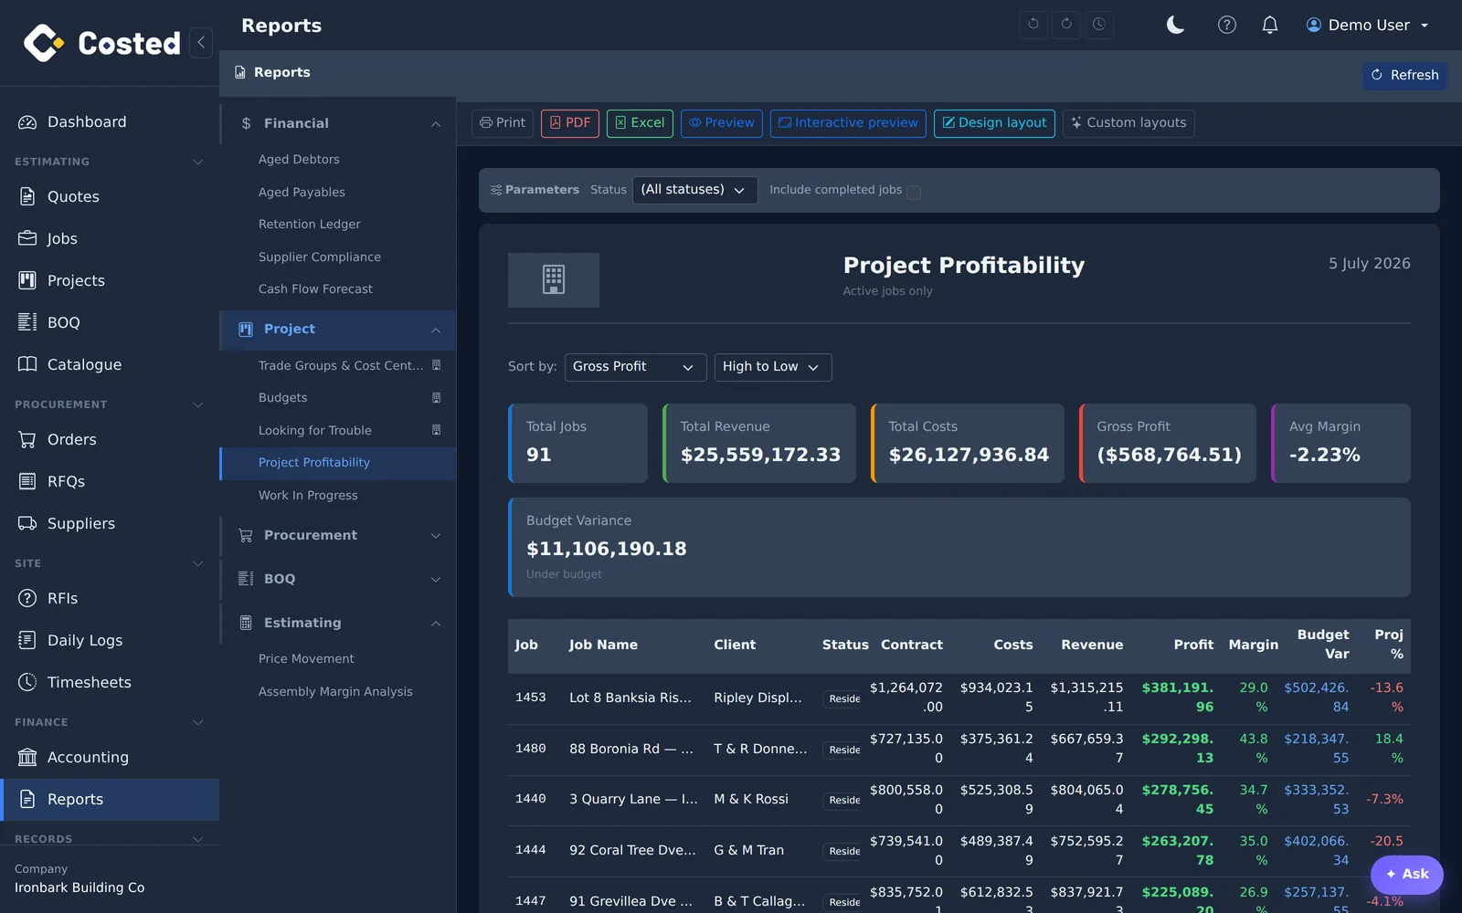The height and width of the screenshot is (913, 1462).
Task: Click the Daily Logs icon
Action: tap(27, 640)
